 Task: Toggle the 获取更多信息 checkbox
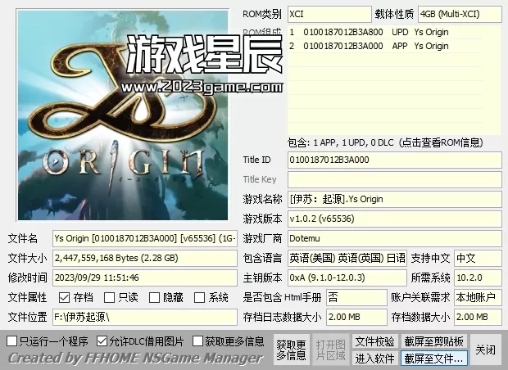197,341
